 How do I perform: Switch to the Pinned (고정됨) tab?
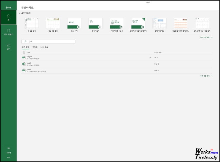[x=35, y=47]
